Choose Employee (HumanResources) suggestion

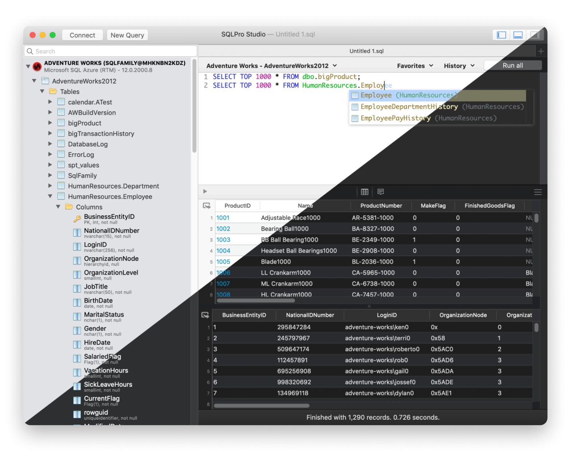[x=438, y=95]
